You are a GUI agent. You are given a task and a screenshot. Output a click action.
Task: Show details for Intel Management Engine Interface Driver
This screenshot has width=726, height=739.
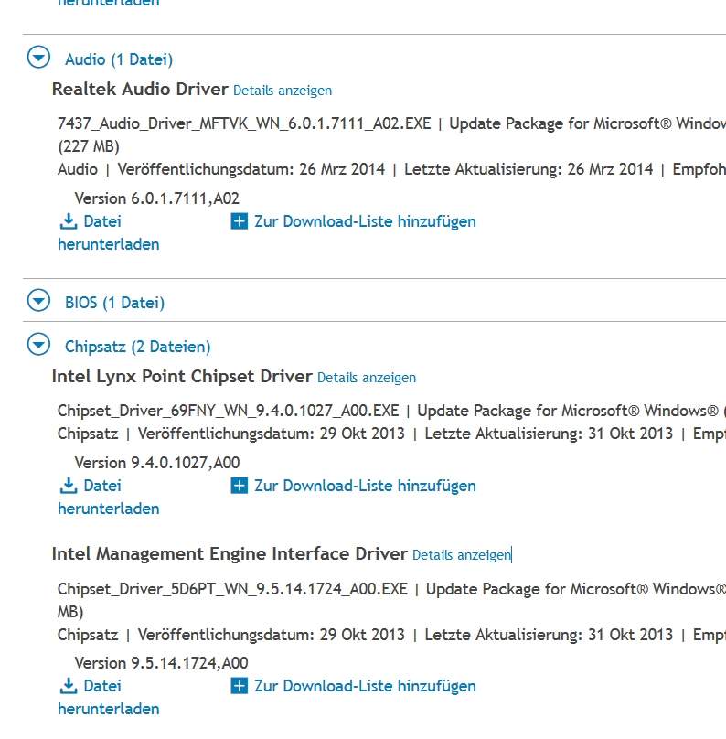[461, 555]
